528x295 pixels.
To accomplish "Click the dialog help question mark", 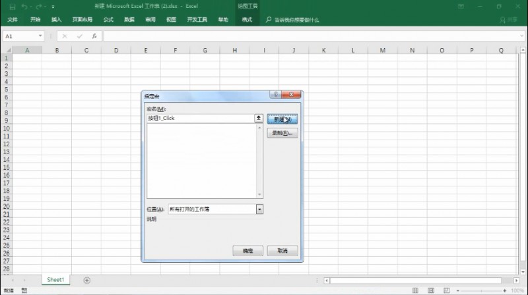I will (275, 94).
